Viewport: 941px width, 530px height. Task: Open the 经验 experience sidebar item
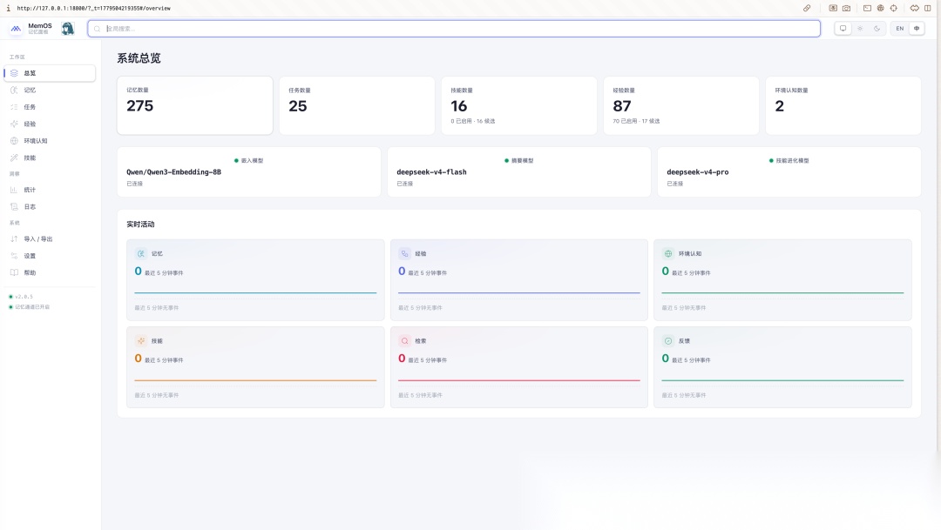click(x=50, y=124)
